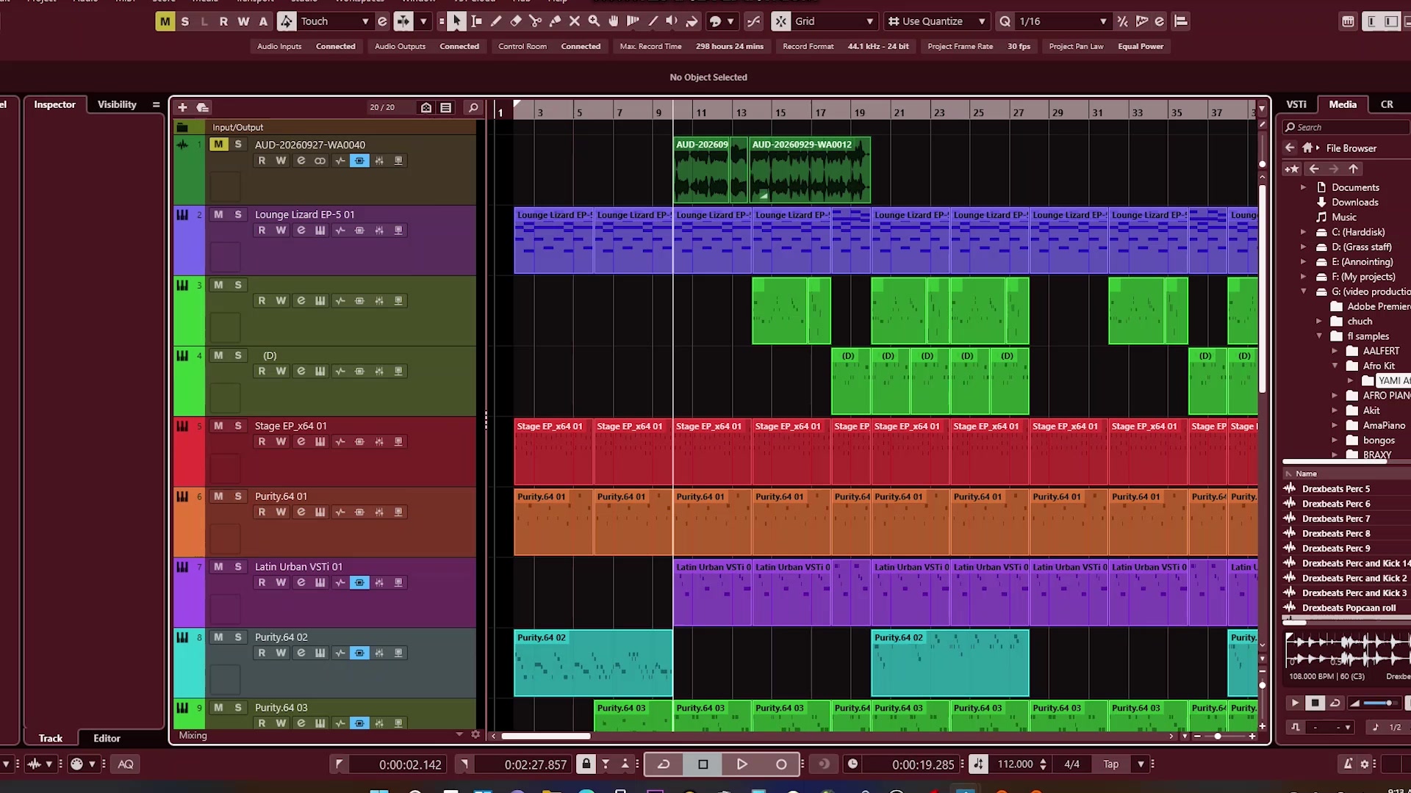Select the Split scissors tool

click(x=535, y=21)
